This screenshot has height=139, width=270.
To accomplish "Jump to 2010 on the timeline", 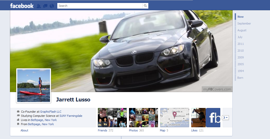I will tap(240, 51).
